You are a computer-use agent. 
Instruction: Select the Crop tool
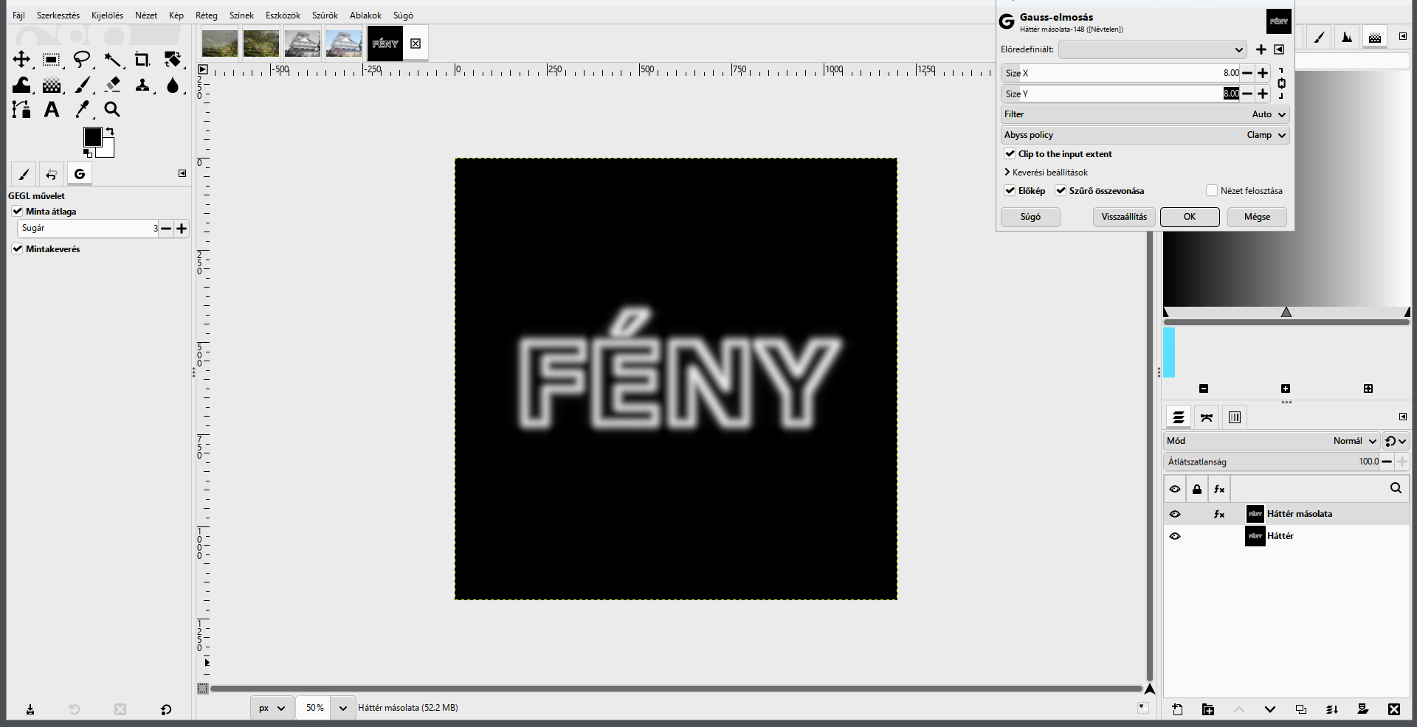(x=142, y=60)
